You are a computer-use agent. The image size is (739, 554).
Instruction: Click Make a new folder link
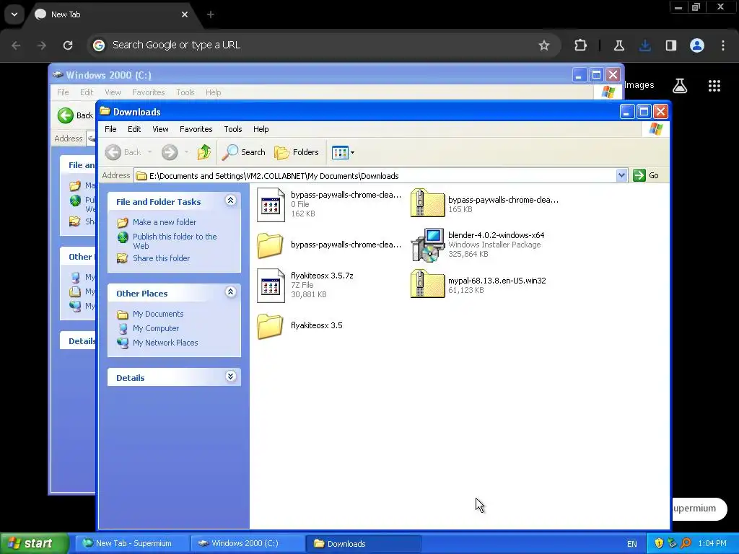(165, 222)
